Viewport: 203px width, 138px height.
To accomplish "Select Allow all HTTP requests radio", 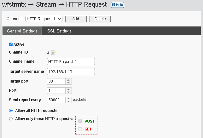I will tap(11, 111).
